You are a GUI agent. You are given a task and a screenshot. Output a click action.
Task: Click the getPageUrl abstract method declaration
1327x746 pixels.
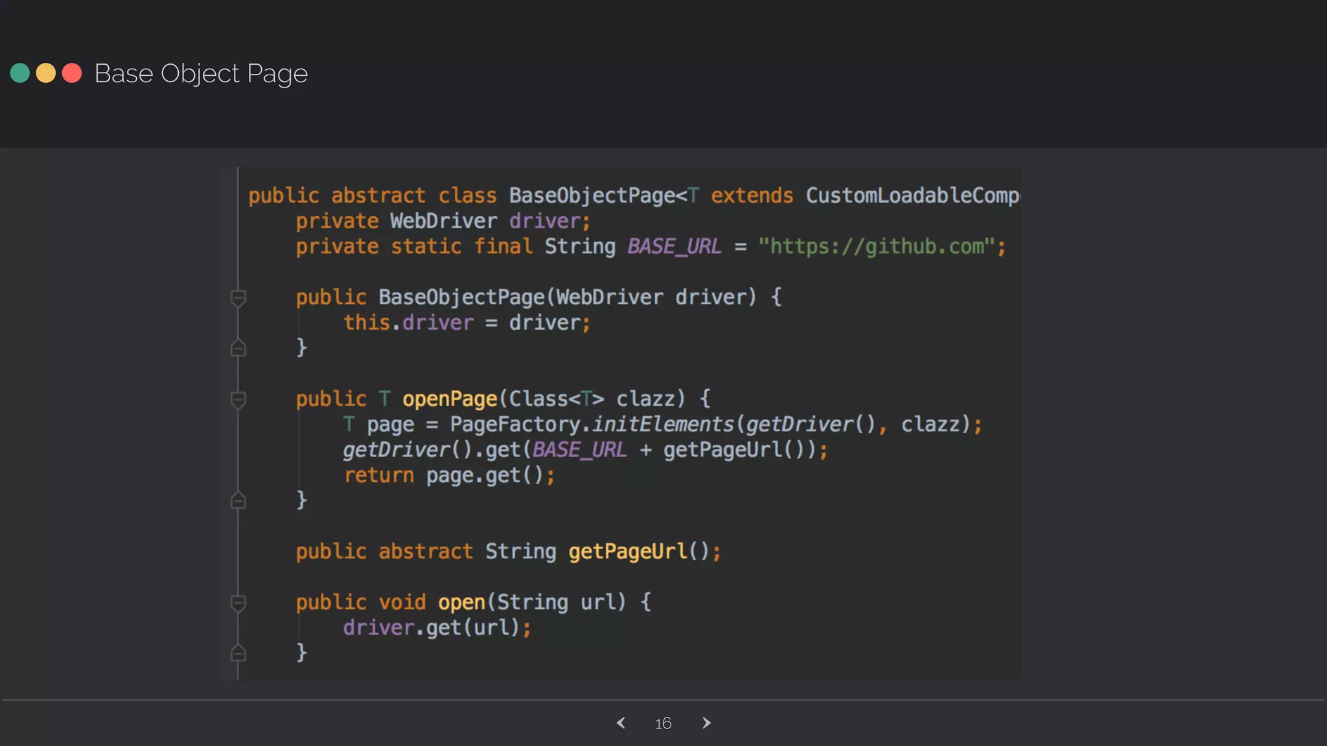[627, 552]
